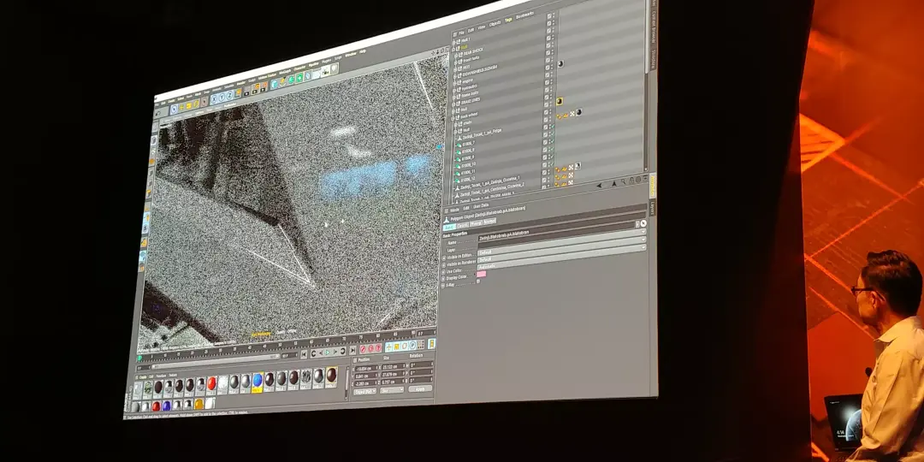Toggle the Z axis lock
The height and width of the screenshot is (462, 924).
pos(229,95)
